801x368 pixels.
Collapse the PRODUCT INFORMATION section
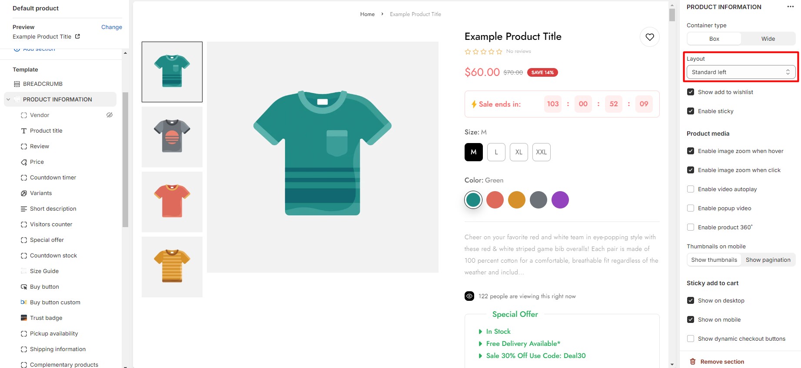[8, 99]
